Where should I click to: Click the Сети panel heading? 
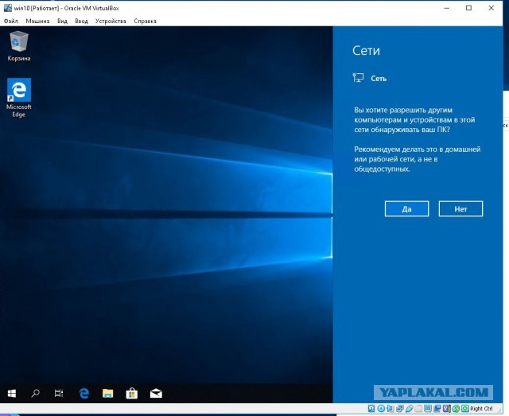click(x=366, y=51)
